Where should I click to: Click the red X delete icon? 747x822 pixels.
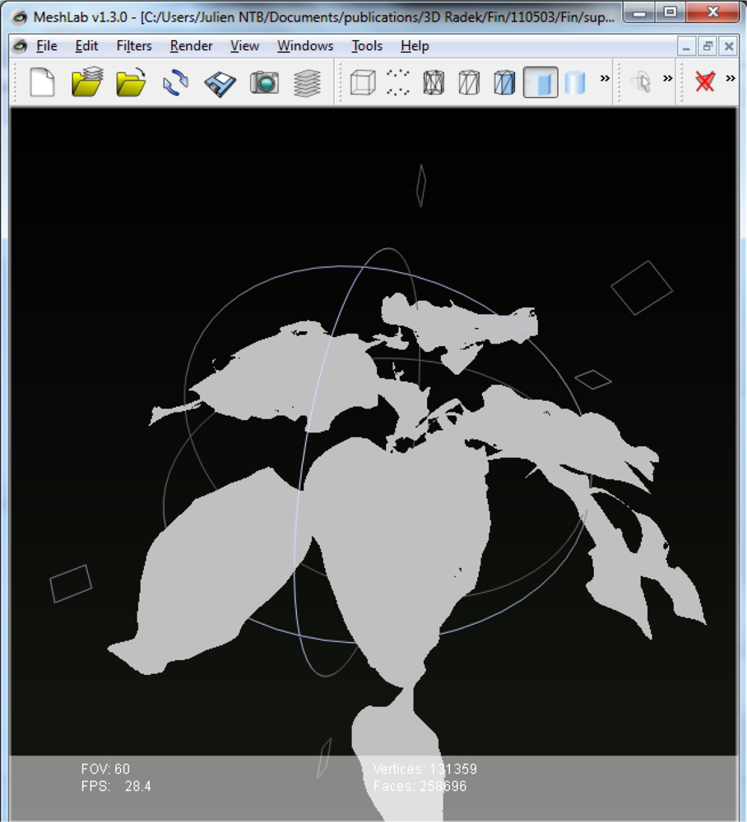coord(704,81)
